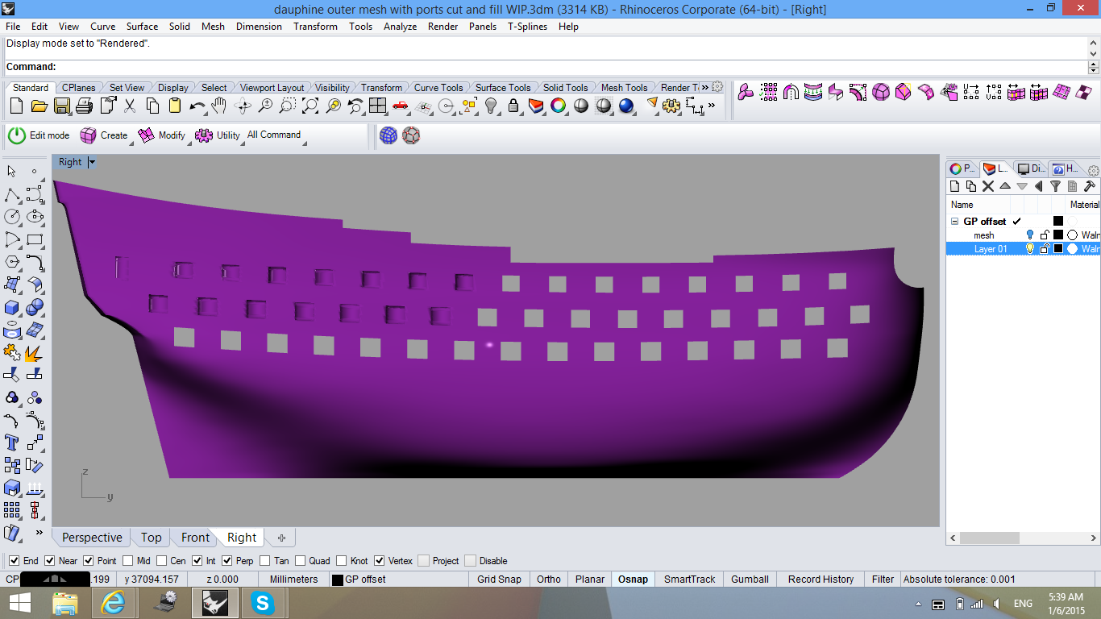Click the New file icon in Standard toolbar
1101x619 pixels.
point(16,106)
